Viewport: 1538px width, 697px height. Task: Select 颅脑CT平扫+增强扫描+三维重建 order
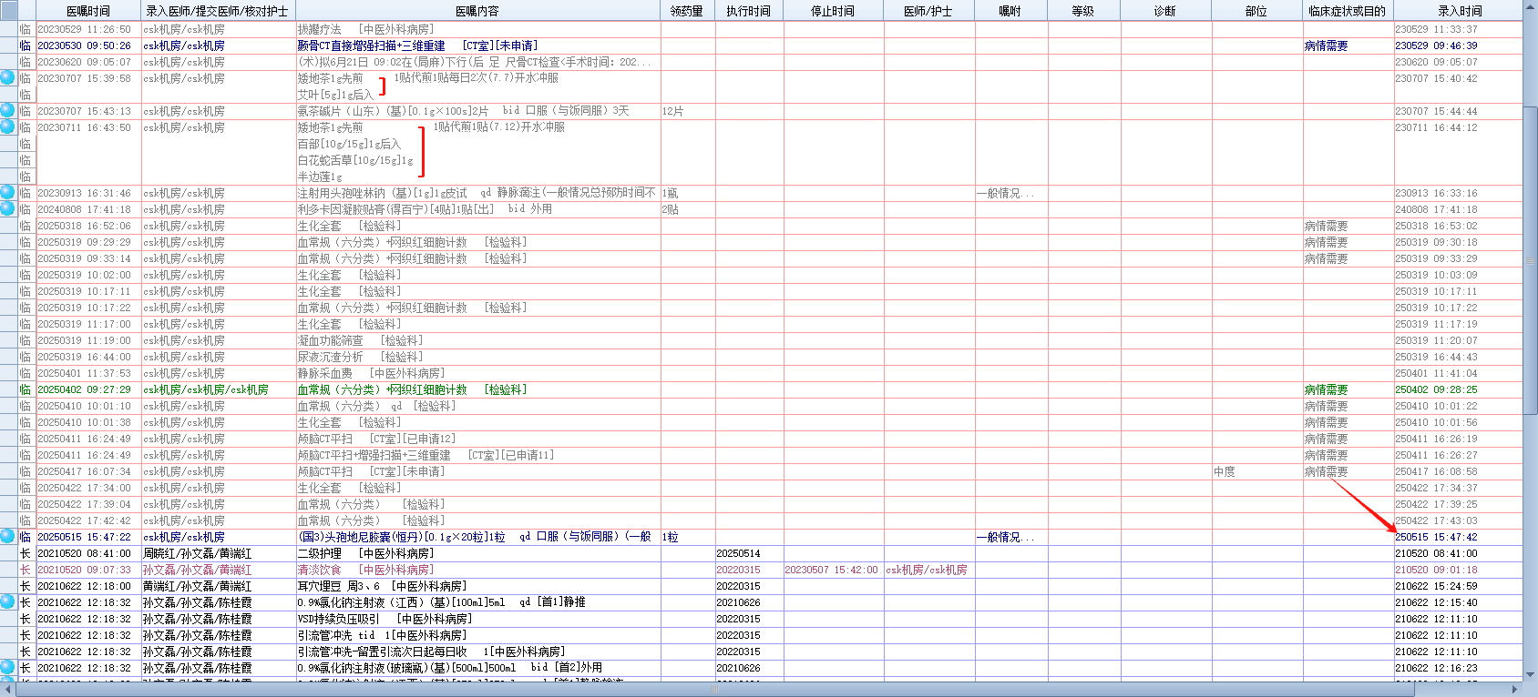[426, 455]
